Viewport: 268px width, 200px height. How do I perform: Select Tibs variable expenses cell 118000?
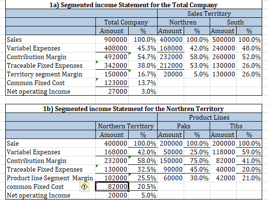coord(223,152)
